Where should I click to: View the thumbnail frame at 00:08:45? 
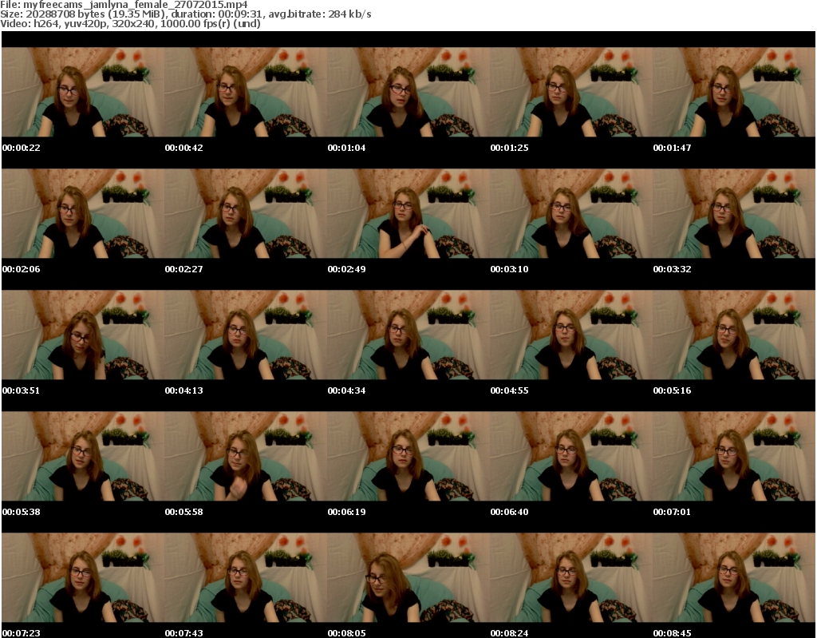[734, 577]
